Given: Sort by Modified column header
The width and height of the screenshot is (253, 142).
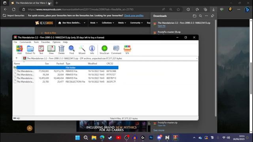Looking at the screenshot, I should [93, 64].
